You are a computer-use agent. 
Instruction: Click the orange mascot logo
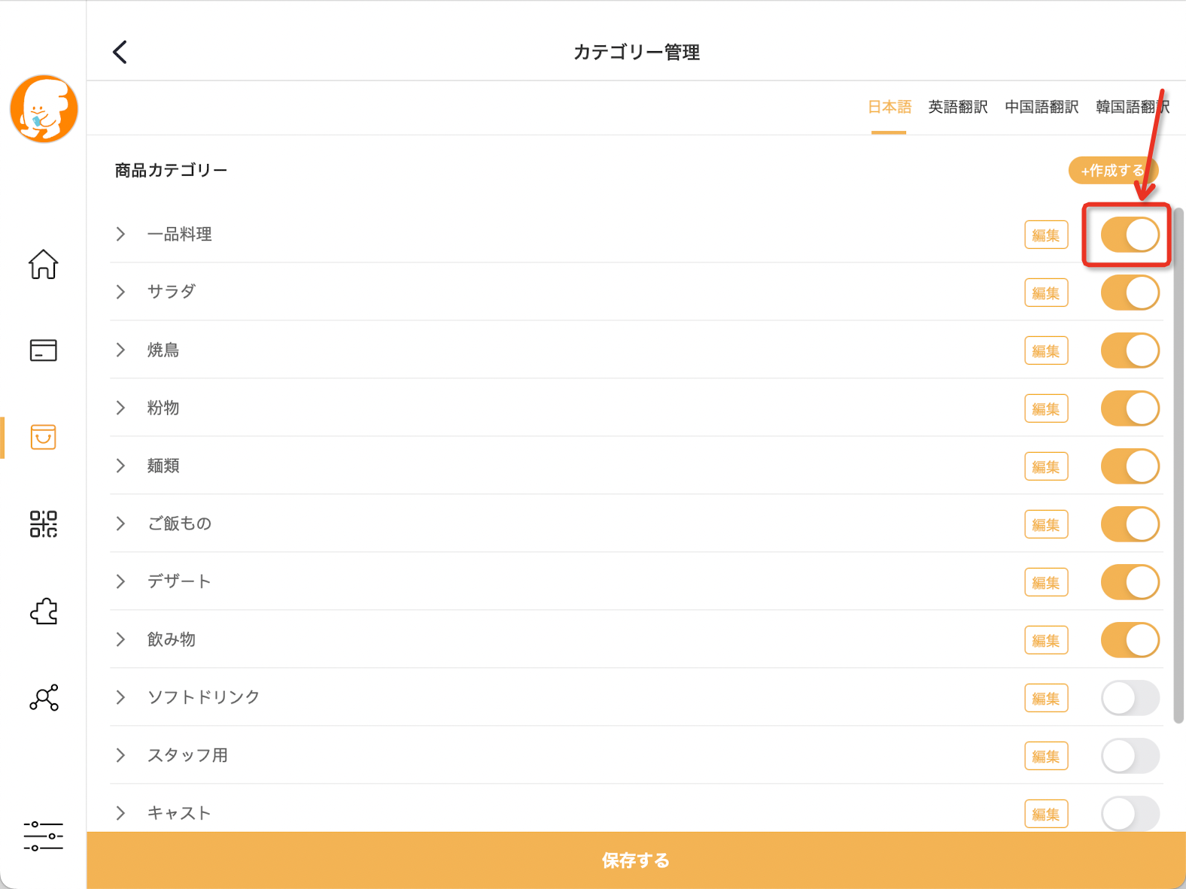(44, 108)
